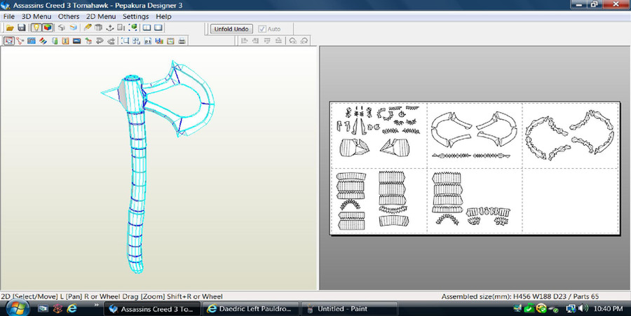Viewport: 631px width, 316px height.
Task: Click the 3D box with arrow icon
Action: click(88, 41)
